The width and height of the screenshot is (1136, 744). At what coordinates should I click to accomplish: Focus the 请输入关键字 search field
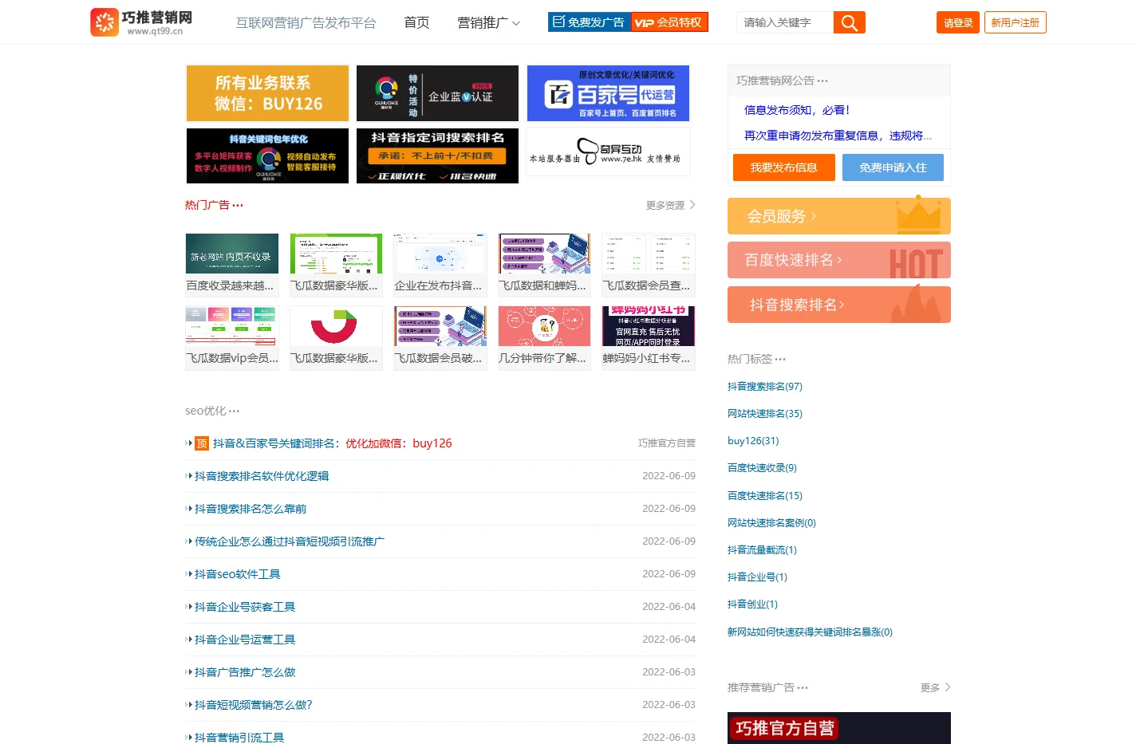point(785,22)
